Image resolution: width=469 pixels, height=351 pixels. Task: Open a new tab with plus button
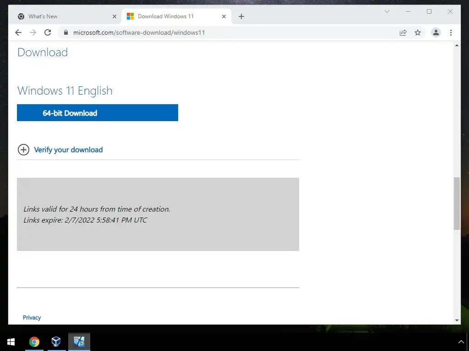click(241, 16)
